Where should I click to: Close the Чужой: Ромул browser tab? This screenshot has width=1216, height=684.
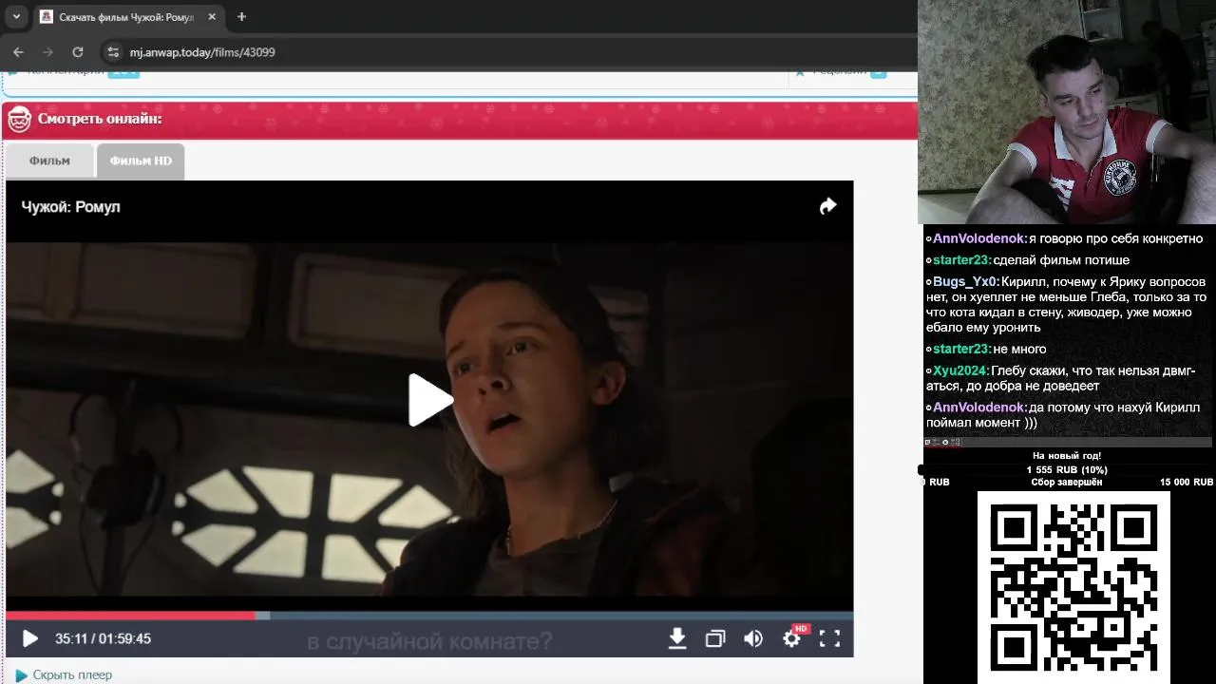[212, 17]
